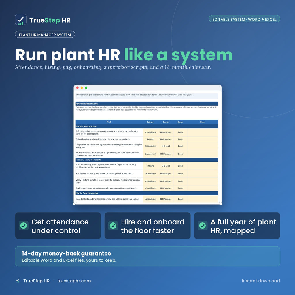The image size is (295, 295).
Task: Click the Attendance category in the consistency check row
Action: tap(150, 173)
